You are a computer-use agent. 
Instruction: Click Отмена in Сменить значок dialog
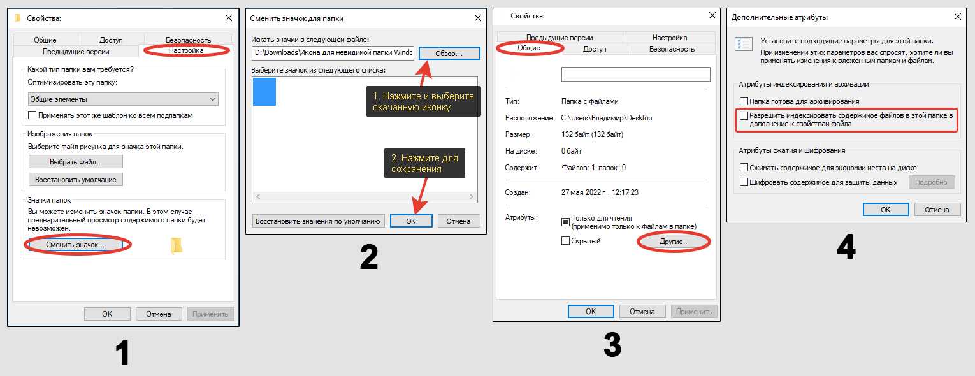[x=459, y=221]
